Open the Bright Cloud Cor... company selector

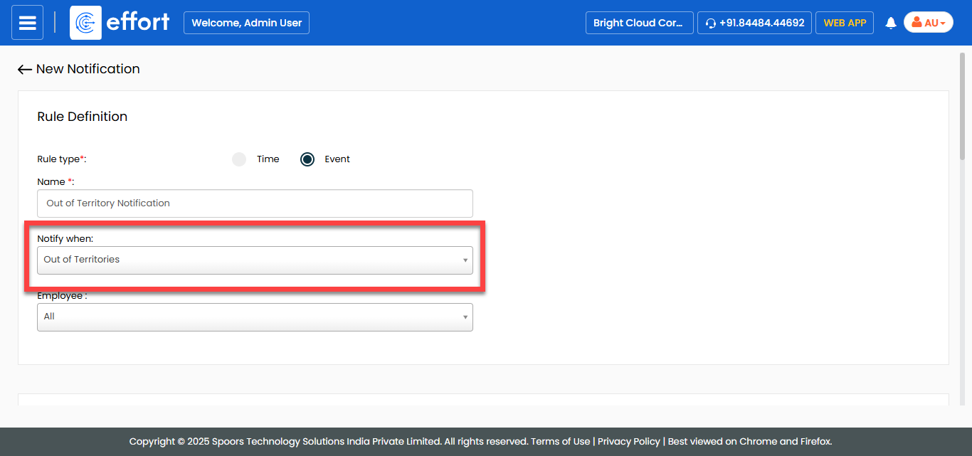[638, 23]
